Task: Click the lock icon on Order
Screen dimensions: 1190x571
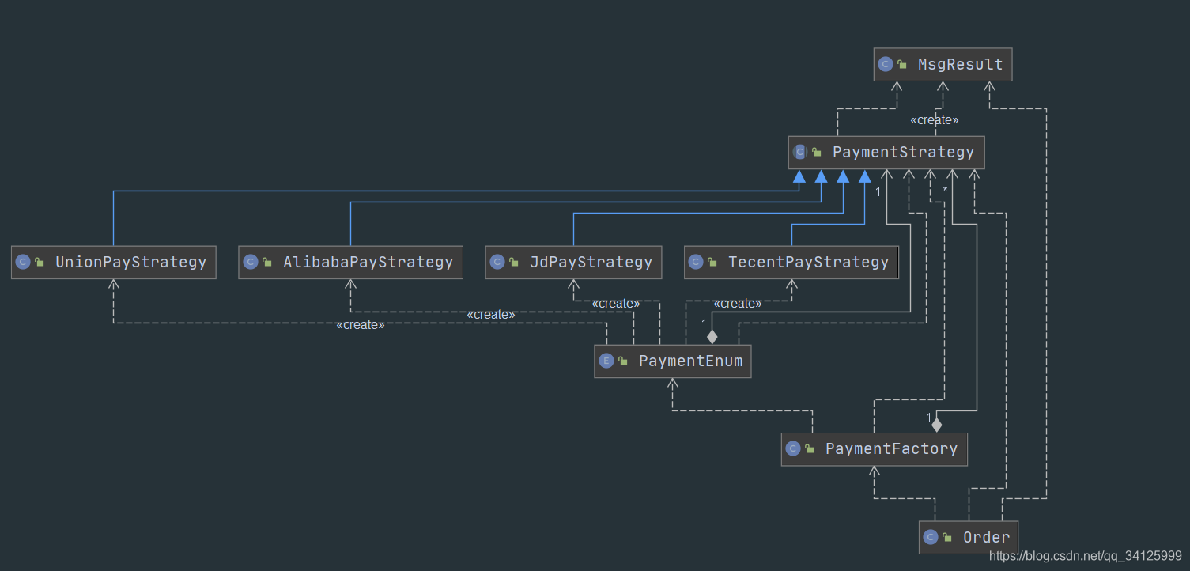Action: tap(947, 538)
